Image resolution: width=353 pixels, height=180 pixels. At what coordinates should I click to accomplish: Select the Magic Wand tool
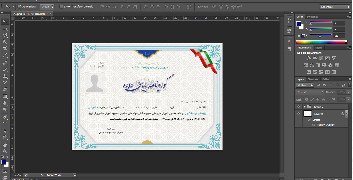point(5,42)
